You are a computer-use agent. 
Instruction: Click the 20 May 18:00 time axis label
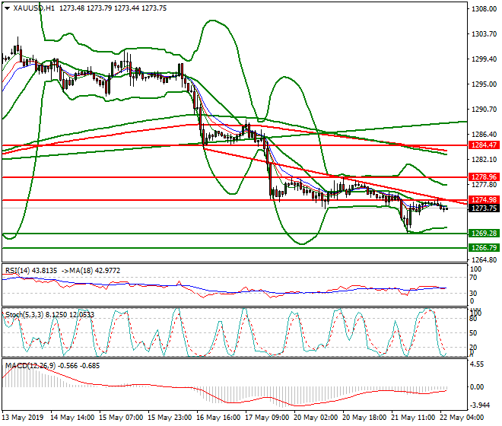pyautogui.click(x=364, y=418)
